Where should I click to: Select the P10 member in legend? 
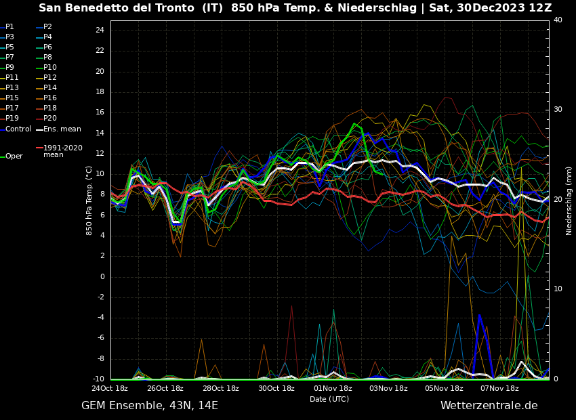click(49, 68)
